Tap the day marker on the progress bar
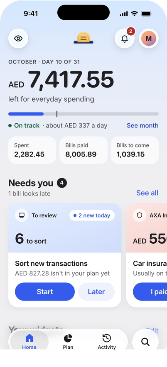The width and height of the screenshot is (167, 367). (x=57, y=114)
